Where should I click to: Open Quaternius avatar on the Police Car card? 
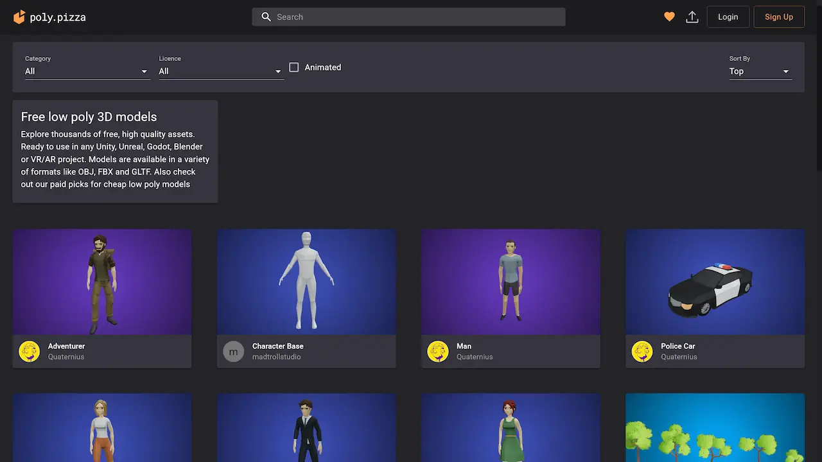(x=642, y=352)
